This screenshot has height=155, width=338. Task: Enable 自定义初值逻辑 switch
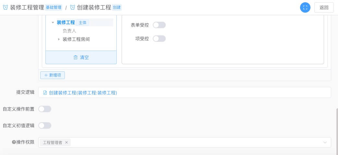(x=45, y=125)
